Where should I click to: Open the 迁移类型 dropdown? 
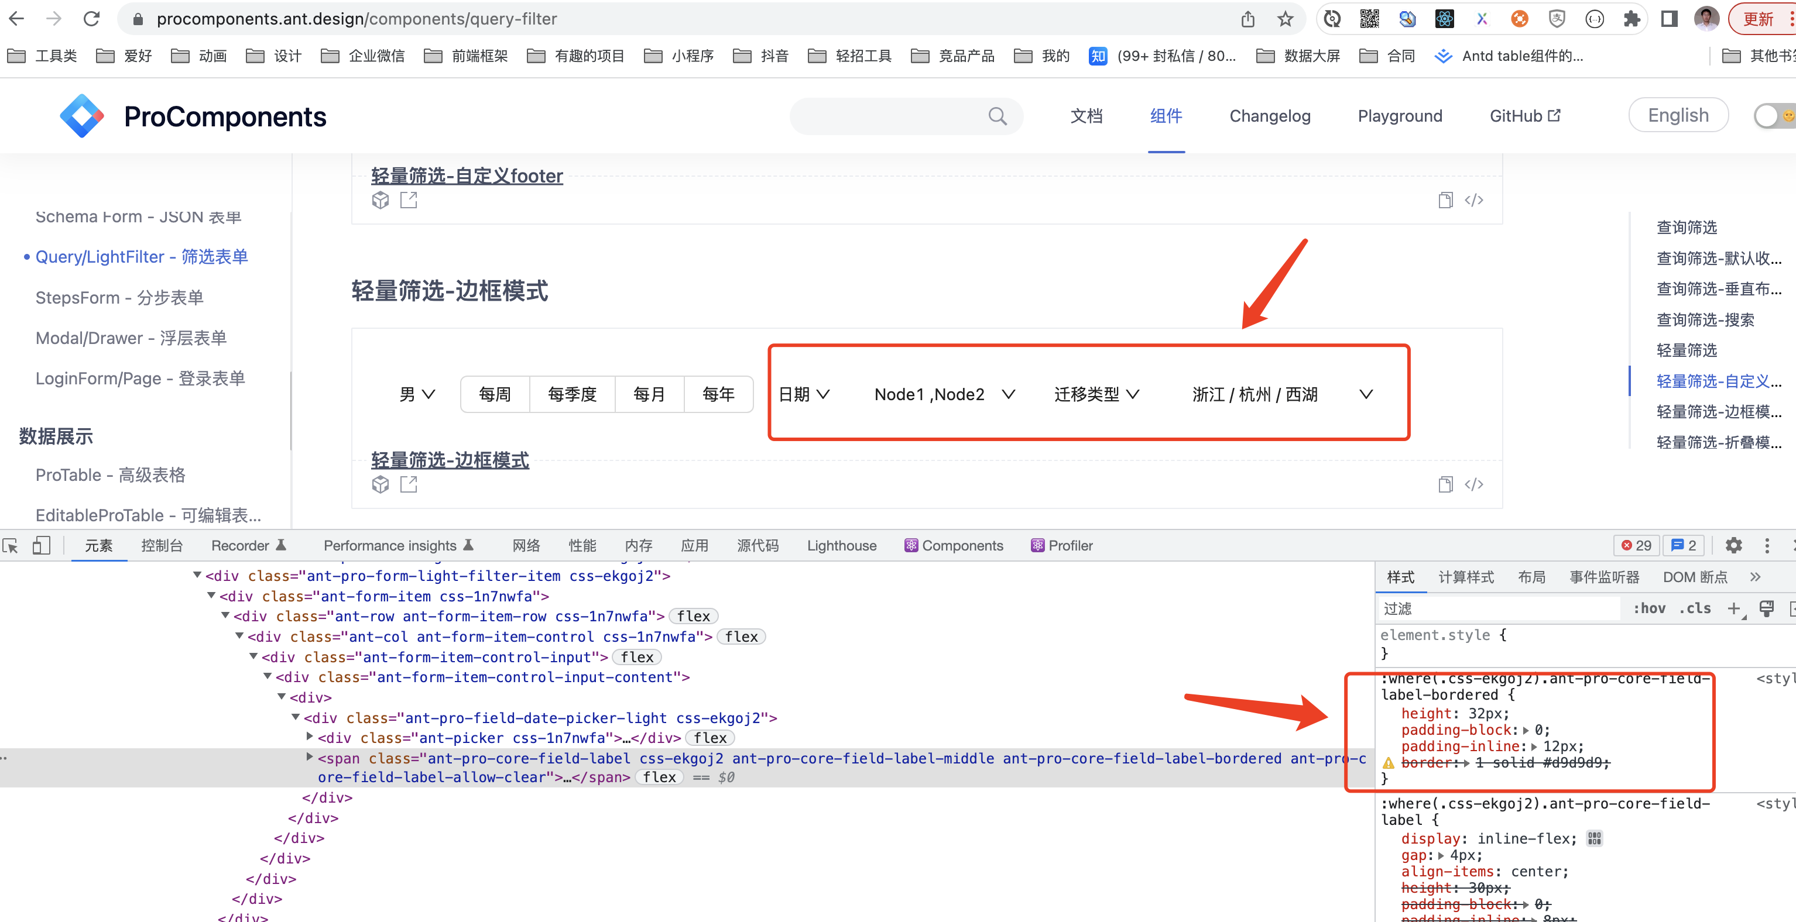[x=1096, y=394]
